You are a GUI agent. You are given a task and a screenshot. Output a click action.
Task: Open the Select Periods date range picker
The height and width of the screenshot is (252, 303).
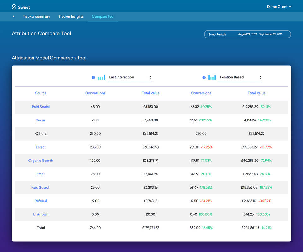(247, 34)
